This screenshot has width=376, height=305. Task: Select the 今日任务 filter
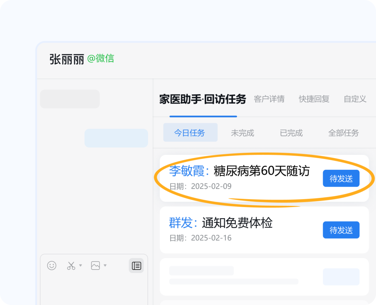click(190, 132)
